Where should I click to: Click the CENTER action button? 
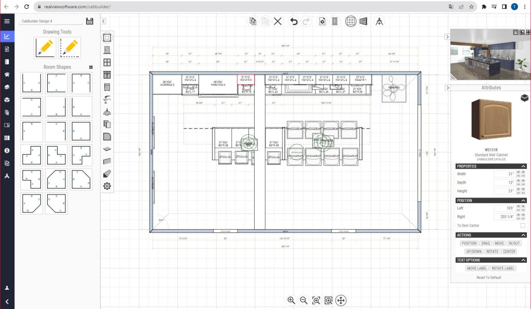point(509,251)
